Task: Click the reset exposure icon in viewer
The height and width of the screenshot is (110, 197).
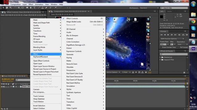Action: click(146, 72)
